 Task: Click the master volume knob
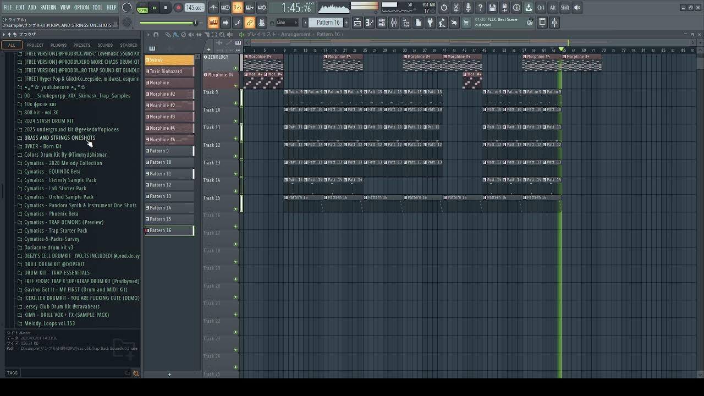coord(127,8)
